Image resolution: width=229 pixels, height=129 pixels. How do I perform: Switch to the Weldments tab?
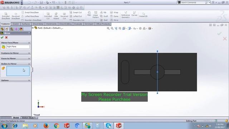tap(51, 24)
